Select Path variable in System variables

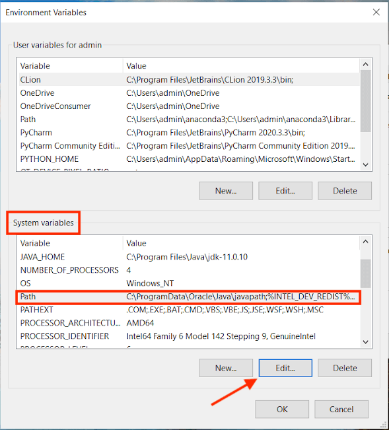(189, 297)
